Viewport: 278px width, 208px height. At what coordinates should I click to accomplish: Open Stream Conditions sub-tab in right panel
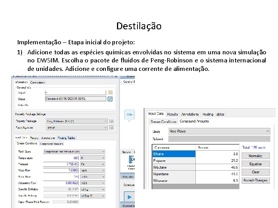(163, 122)
